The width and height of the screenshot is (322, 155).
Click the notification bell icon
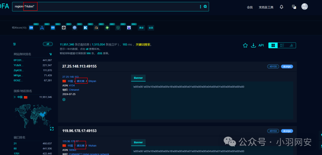pos(281,7)
